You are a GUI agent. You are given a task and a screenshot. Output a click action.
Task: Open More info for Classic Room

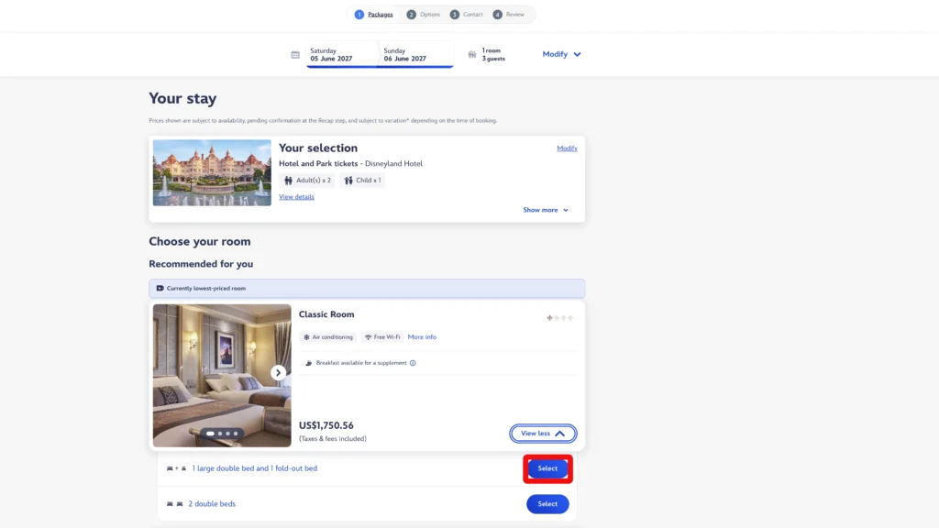422,337
